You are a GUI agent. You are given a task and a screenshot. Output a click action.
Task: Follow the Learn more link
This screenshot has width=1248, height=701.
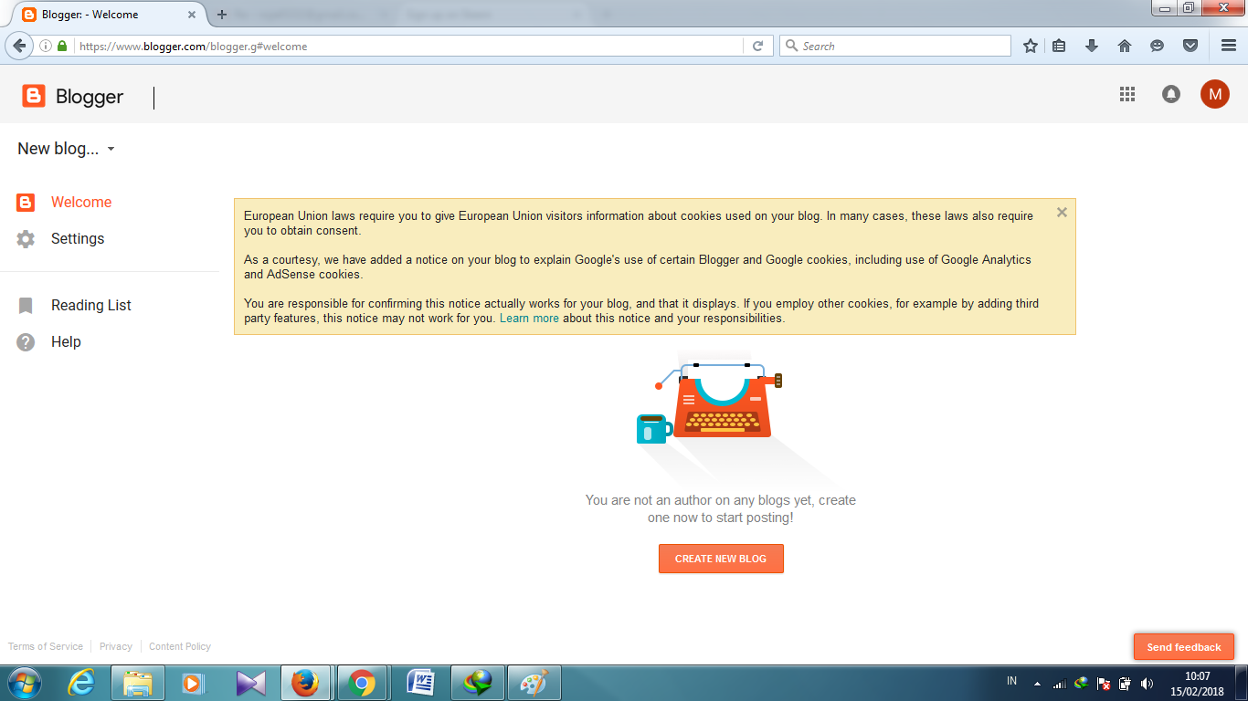tap(529, 319)
